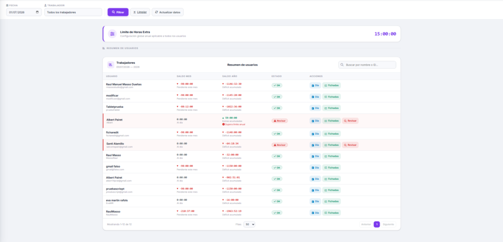Open Fichadas for the modificar user
This screenshot has width=503, height=242.
(x=332, y=97)
